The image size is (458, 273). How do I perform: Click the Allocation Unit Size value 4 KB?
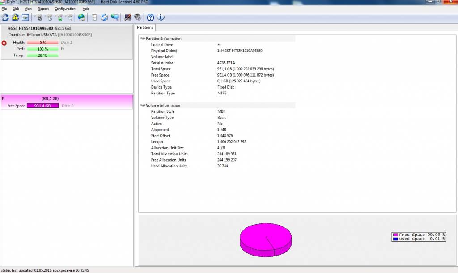click(221, 148)
